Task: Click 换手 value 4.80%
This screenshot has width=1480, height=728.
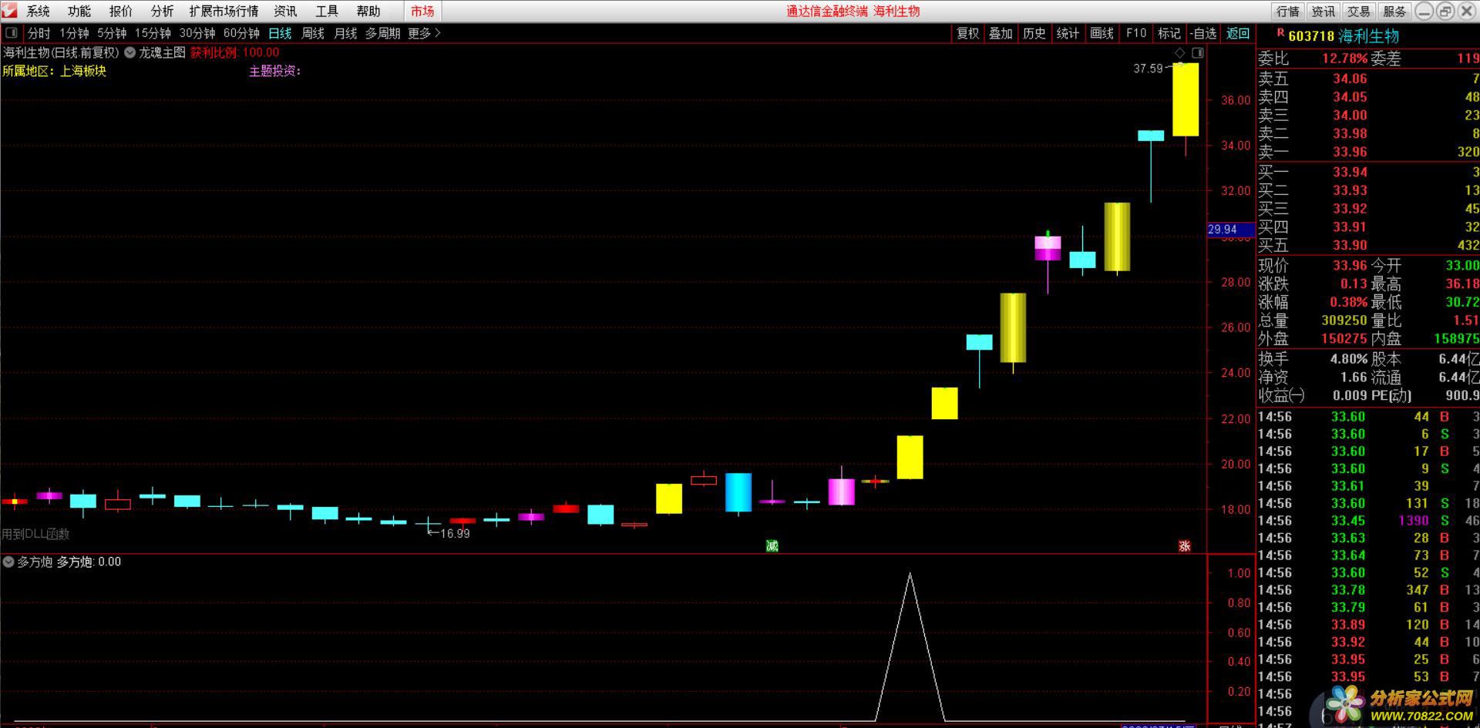Action: (x=1348, y=359)
